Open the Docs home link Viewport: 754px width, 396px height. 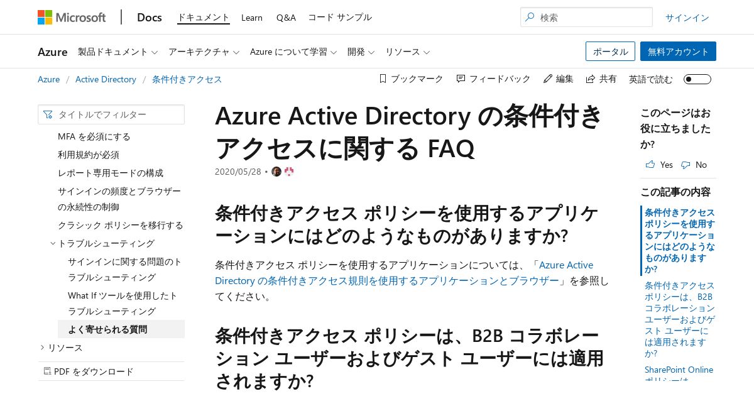[x=150, y=18]
